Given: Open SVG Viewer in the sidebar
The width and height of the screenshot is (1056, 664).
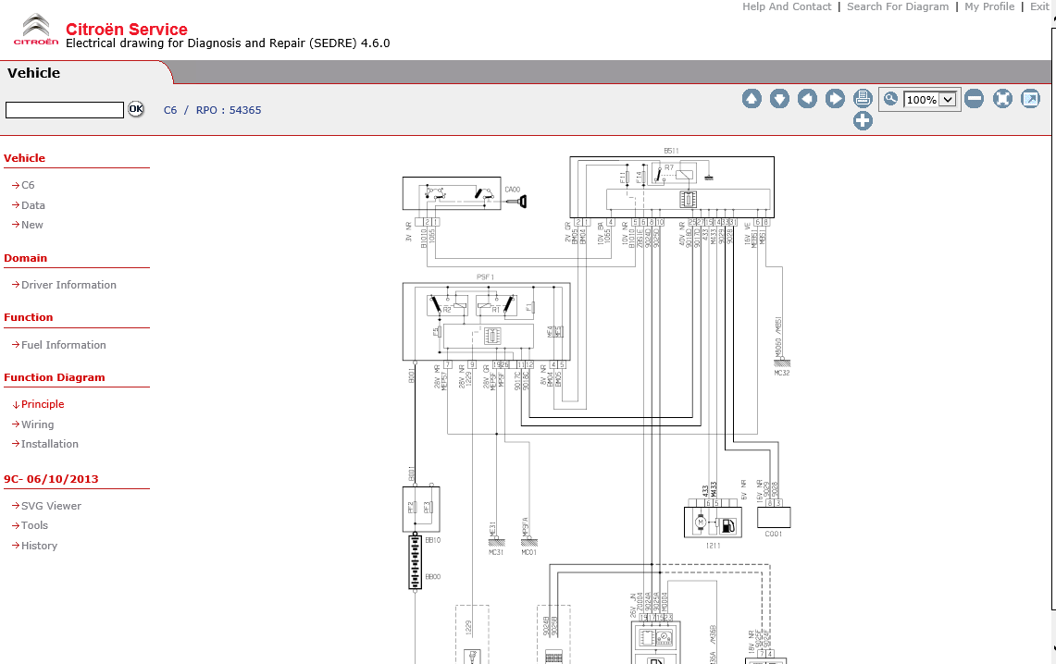Looking at the screenshot, I should click(51, 506).
